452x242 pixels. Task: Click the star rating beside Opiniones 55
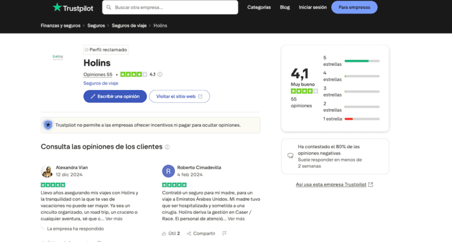(x=134, y=75)
